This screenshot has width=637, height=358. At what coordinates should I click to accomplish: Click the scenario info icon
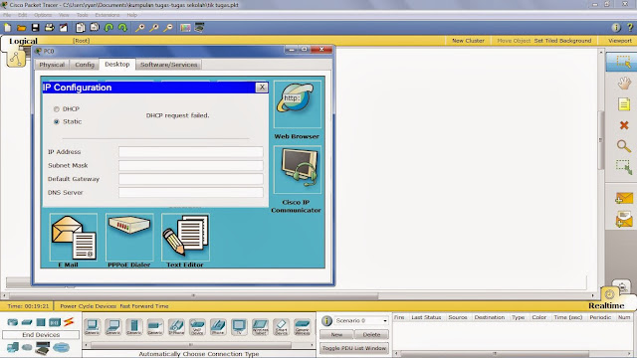(x=326, y=321)
